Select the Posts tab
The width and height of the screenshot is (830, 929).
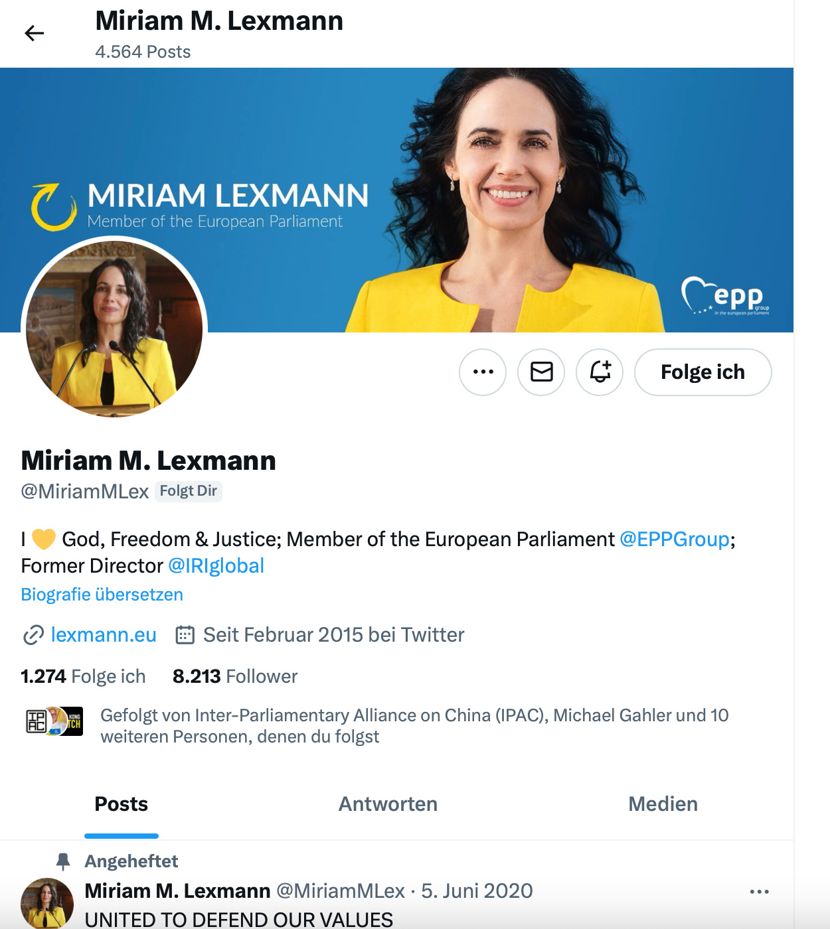(122, 804)
